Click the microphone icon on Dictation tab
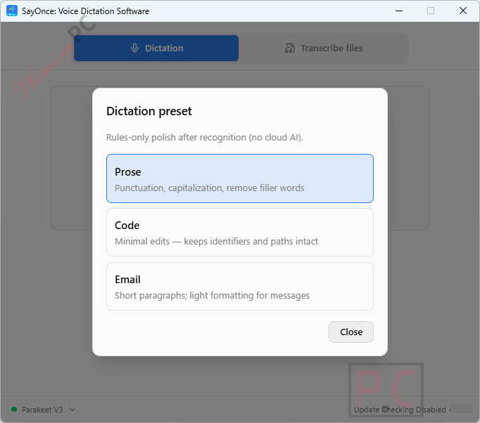Image resolution: width=480 pixels, height=423 pixels. [134, 48]
